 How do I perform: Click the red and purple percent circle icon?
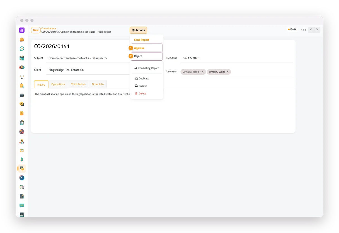coord(22,132)
